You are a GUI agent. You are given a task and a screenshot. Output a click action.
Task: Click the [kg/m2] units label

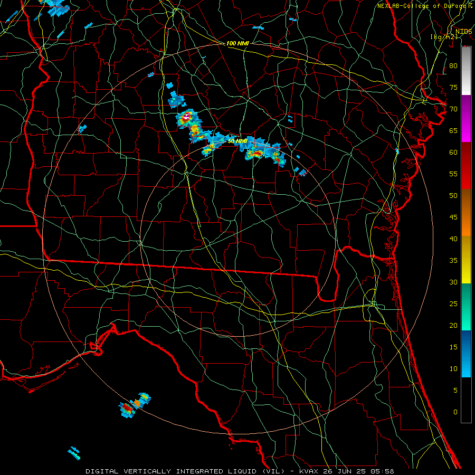444,37
